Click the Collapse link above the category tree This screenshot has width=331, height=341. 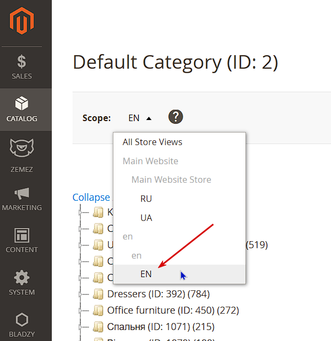91,198
